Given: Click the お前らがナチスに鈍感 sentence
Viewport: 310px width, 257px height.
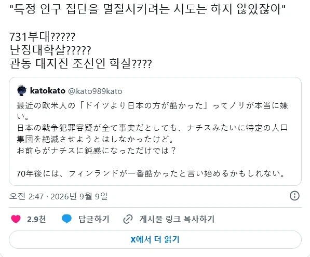Looking at the screenshot, I should point(96,151).
